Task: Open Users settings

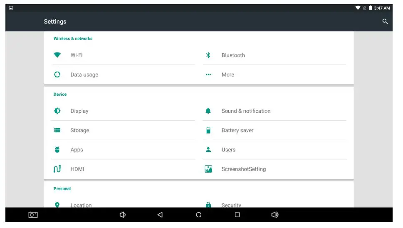Action: 274,150
